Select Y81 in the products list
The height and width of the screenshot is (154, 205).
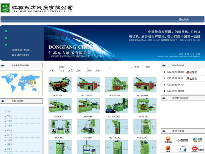click(9, 112)
